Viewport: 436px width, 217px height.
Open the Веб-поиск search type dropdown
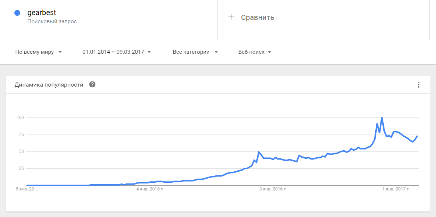tap(255, 52)
